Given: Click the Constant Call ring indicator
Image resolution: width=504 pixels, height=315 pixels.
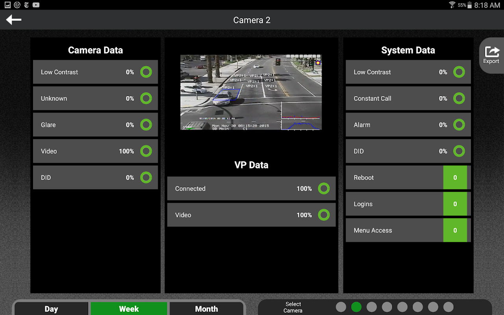Looking at the screenshot, I should pos(459,98).
